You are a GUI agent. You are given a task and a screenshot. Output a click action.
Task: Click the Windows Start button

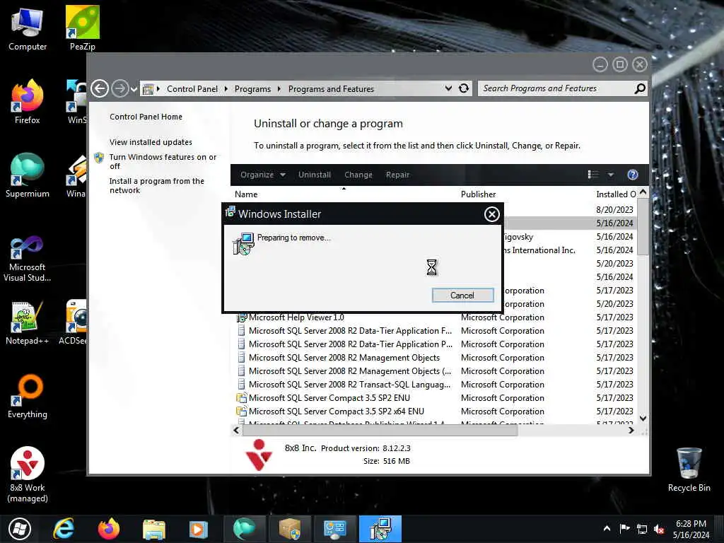[x=19, y=529]
